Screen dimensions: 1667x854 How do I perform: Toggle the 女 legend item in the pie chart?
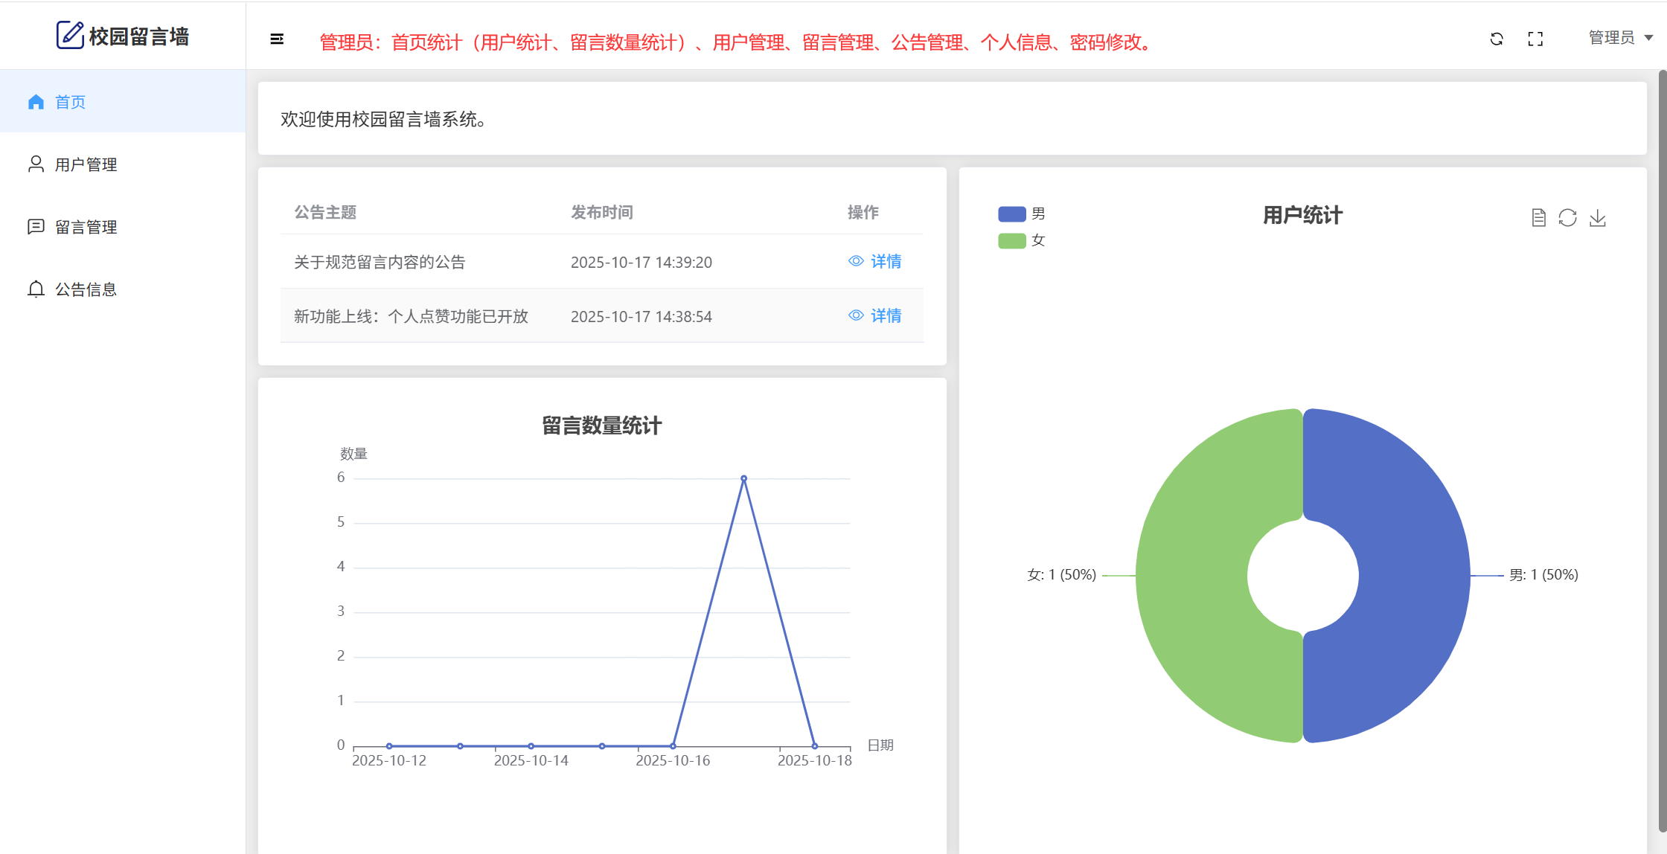[1021, 241]
